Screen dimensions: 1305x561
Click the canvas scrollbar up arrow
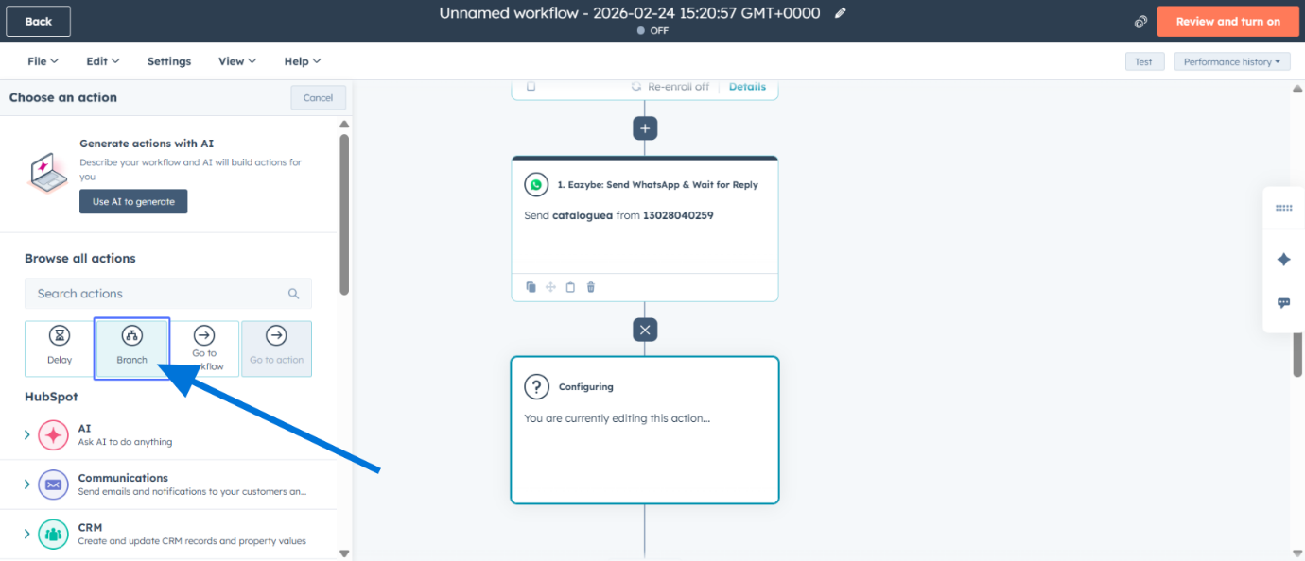1297,87
